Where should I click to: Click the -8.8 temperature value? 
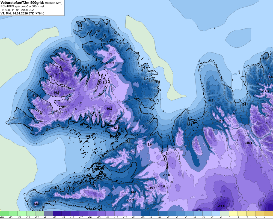(211, 100)
